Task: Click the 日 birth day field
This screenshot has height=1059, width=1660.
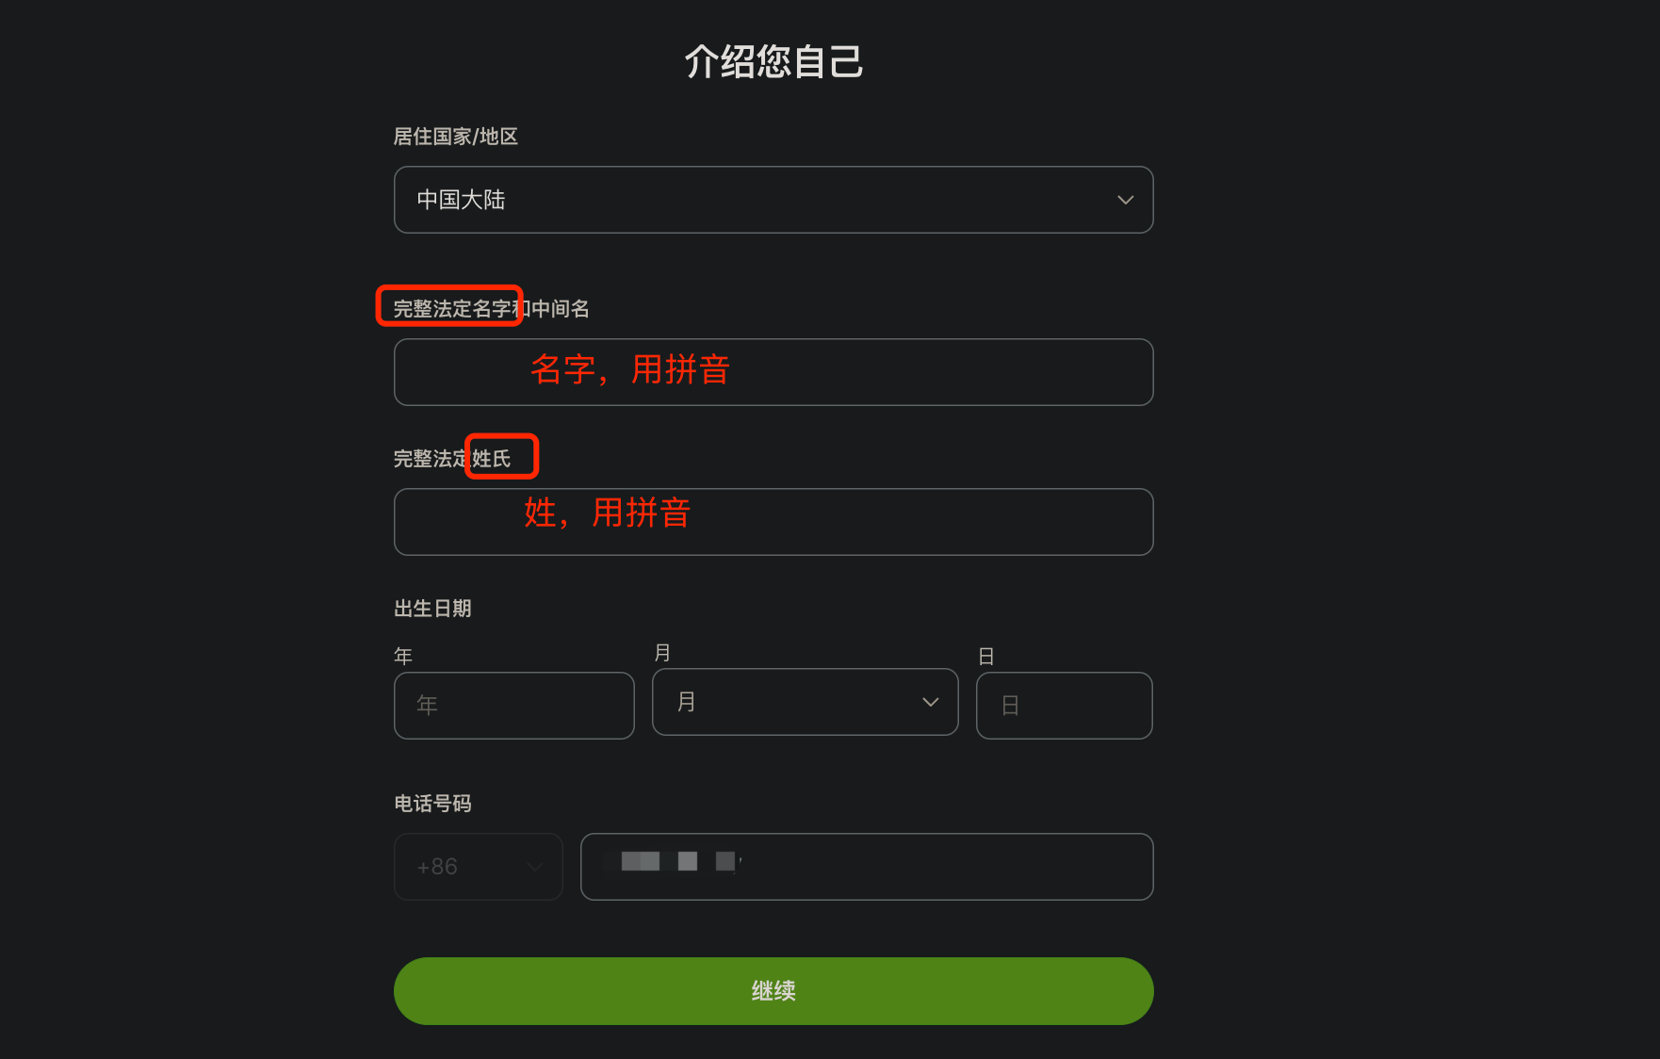Action: 1064,706
